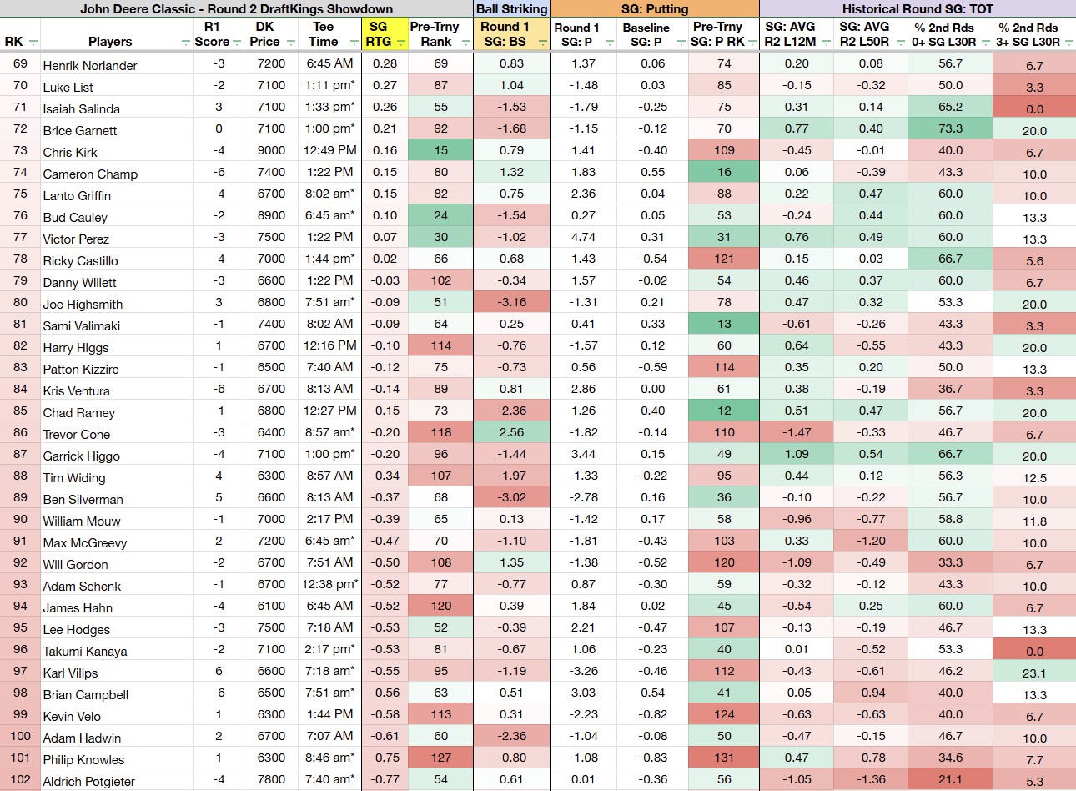Expand the % 2nd Rds 3+ SG L30R filter
Image resolution: width=1076 pixels, height=791 pixels.
coord(1069,43)
